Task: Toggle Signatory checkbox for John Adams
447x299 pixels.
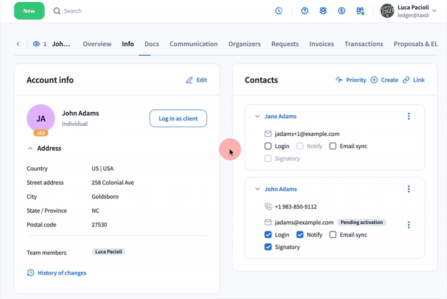Action: 268,247
